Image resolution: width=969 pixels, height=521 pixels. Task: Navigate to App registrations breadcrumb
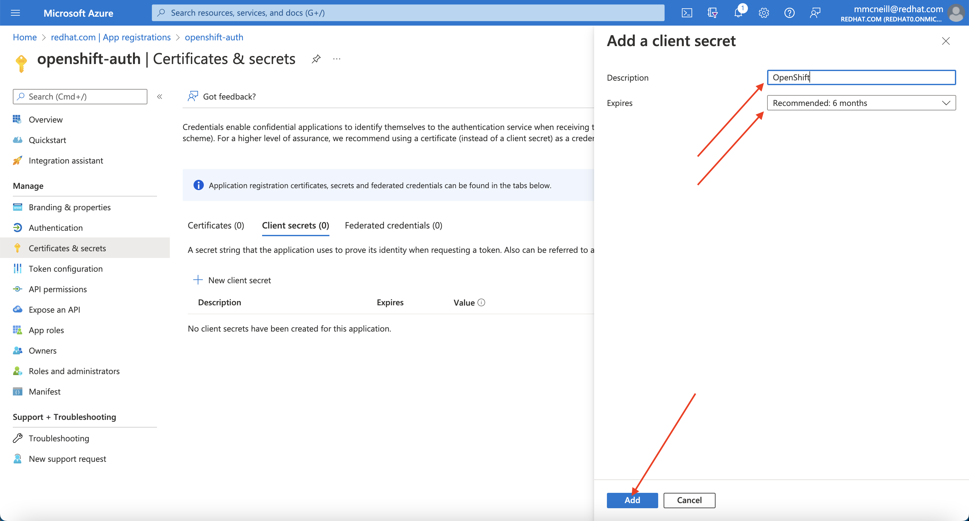point(110,37)
